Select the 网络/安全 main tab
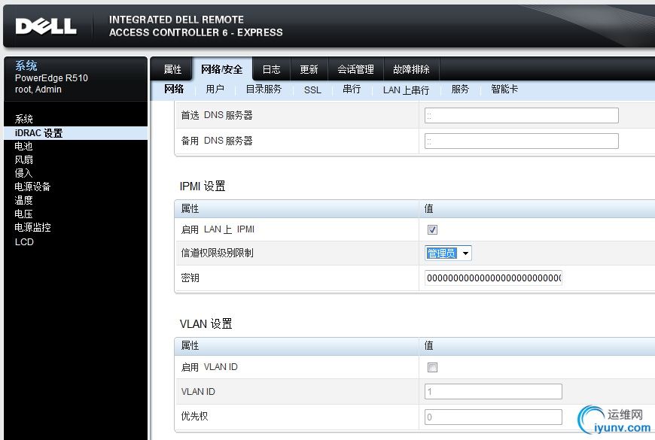Screen dimensions: 655x440 [222, 69]
